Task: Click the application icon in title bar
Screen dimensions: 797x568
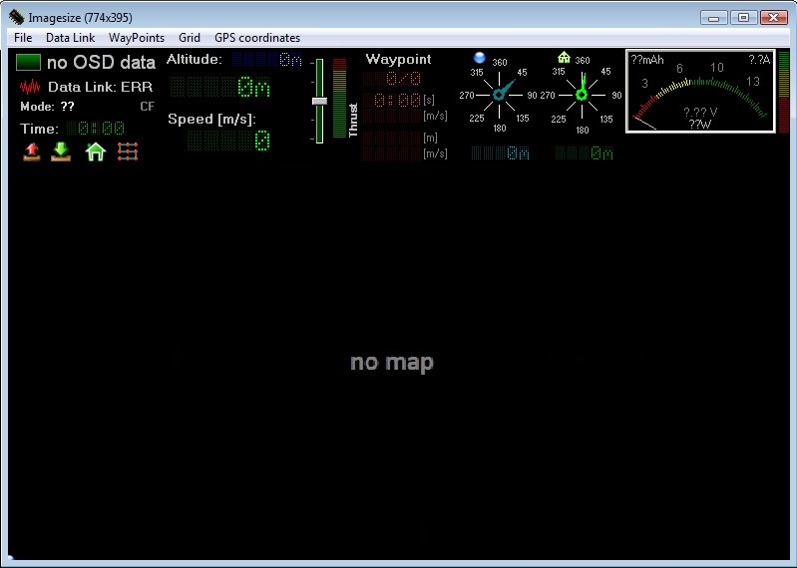Action: point(17,17)
